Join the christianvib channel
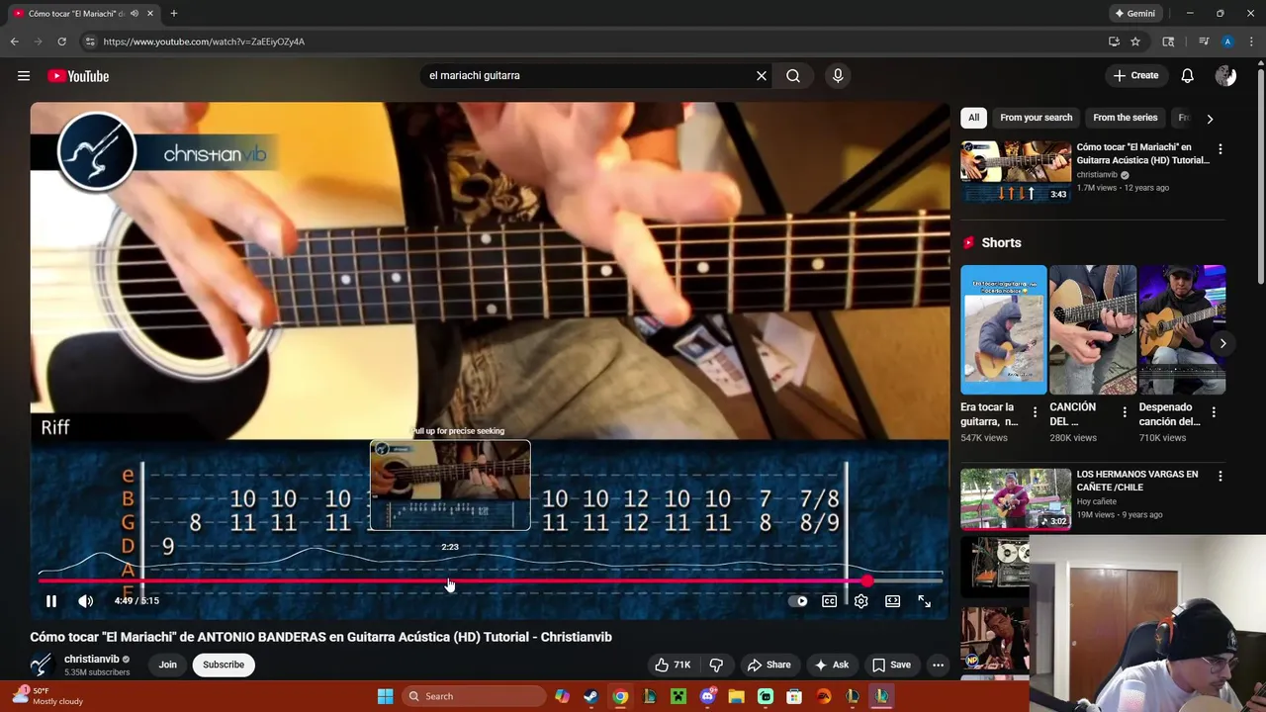1266x712 pixels. coord(167,665)
